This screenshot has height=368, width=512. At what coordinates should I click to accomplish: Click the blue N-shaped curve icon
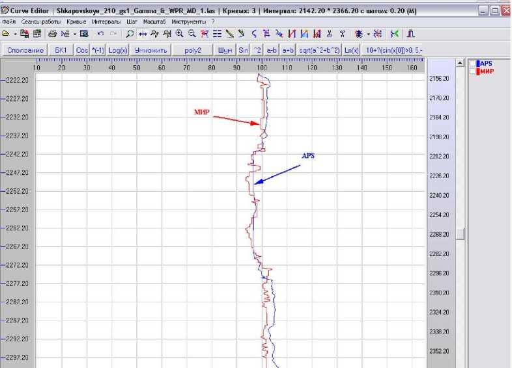point(304,34)
